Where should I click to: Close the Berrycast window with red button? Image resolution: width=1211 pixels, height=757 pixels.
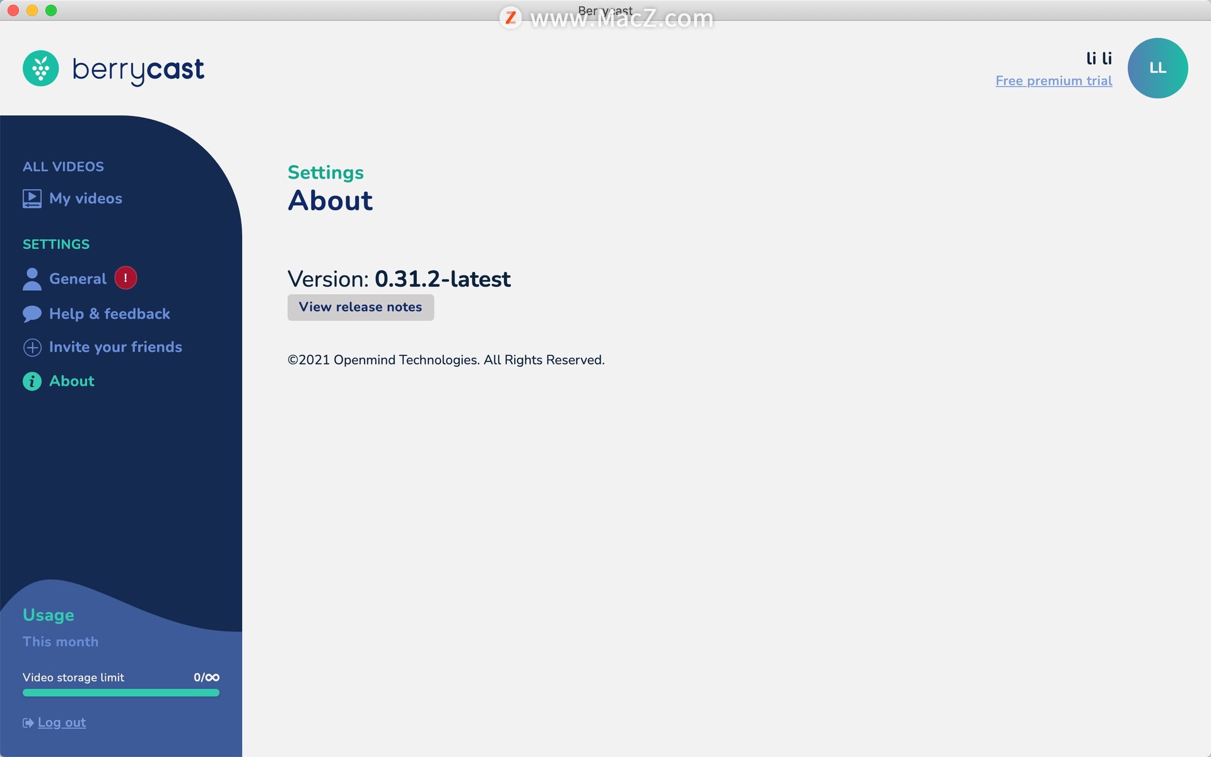(x=13, y=10)
